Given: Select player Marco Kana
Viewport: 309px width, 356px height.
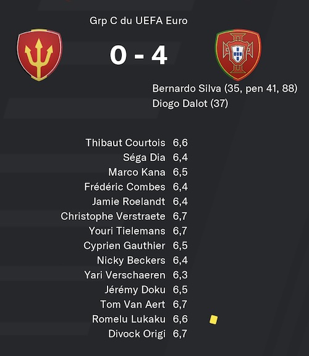Looking at the screenshot, I should pos(137,172).
